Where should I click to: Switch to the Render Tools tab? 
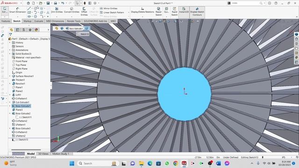pos(74,21)
